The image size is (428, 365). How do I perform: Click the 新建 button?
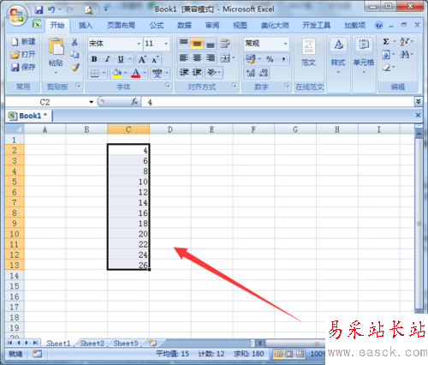tap(23, 42)
